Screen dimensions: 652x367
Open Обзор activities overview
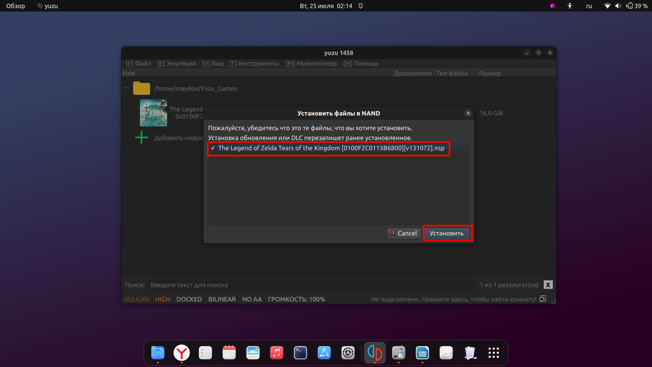pyautogui.click(x=16, y=6)
